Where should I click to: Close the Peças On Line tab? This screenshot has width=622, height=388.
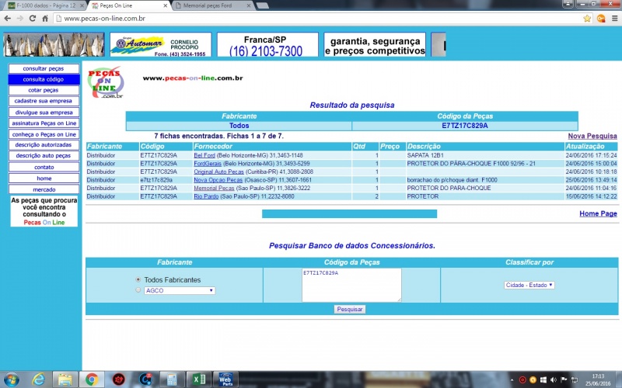pyautogui.click(x=165, y=5)
